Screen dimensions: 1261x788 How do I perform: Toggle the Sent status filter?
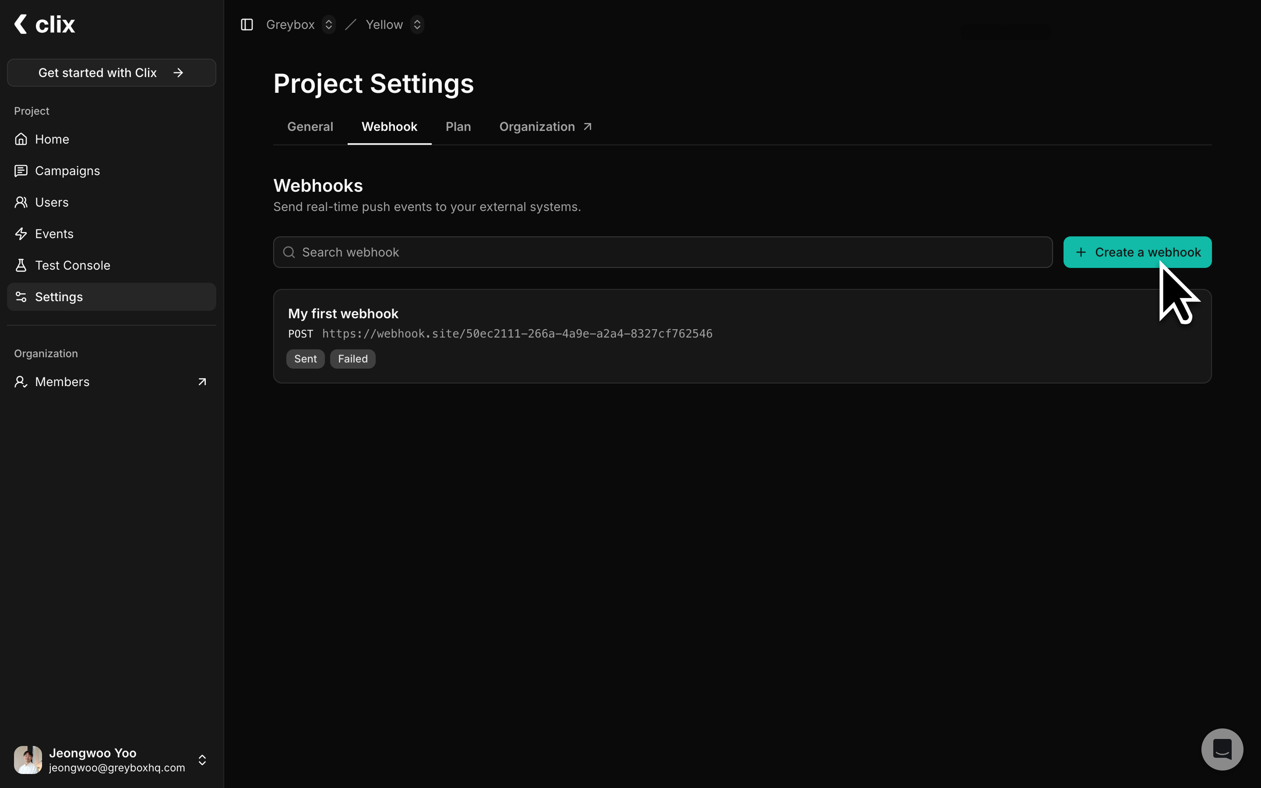point(305,359)
